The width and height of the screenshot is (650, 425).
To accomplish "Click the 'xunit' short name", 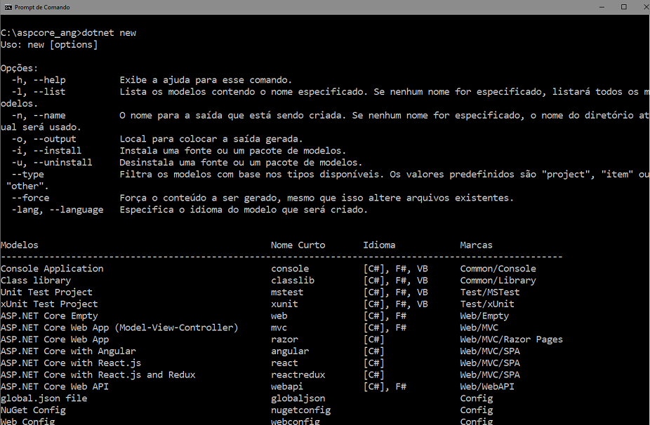I will [284, 304].
